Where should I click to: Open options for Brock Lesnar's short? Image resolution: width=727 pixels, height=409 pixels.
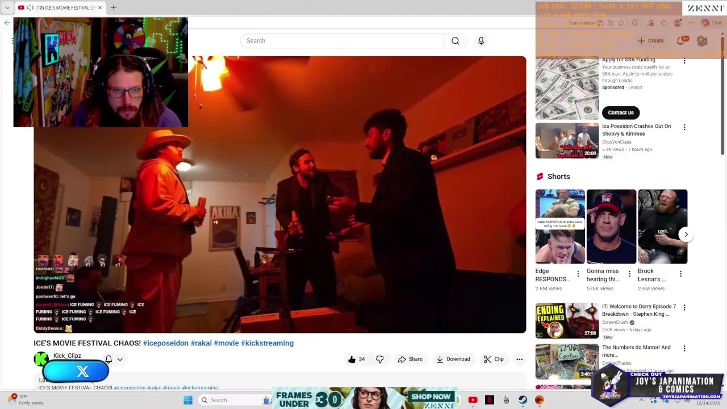(680, 274)
